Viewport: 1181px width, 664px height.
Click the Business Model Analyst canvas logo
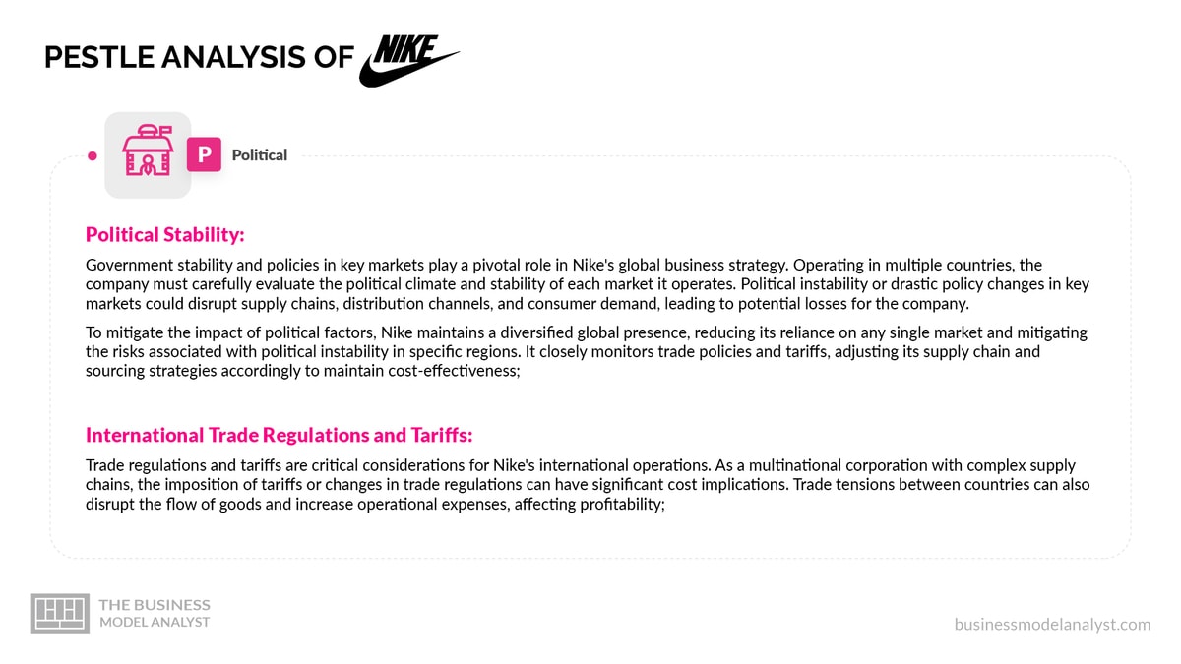(61, 612)
